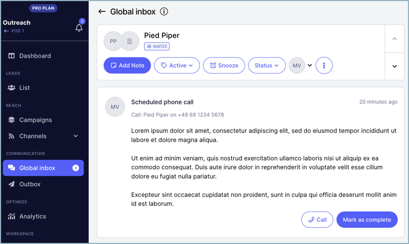Click the PRO PLAN badge

tap(43, 8)
